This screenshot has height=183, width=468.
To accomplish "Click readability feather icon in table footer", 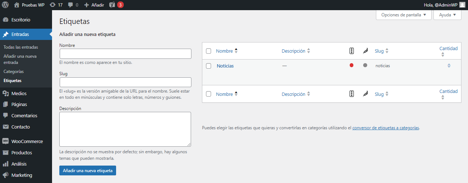I will coord(365,94).
